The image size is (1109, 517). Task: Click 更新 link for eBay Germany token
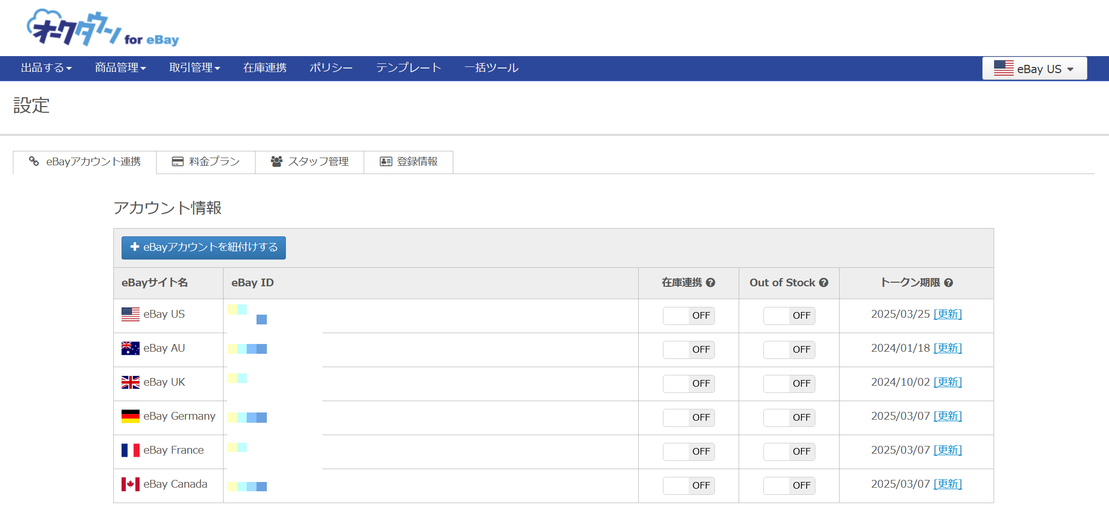click(948, 416)
